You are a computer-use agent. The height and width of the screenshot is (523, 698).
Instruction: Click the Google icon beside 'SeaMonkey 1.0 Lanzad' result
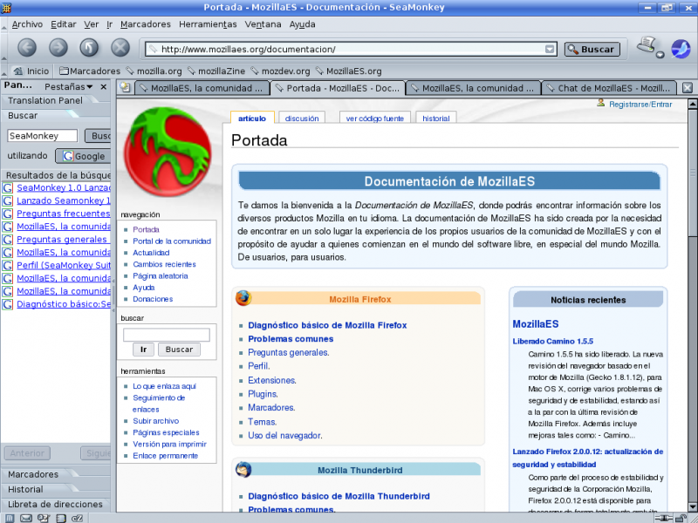tap(8, 187)
